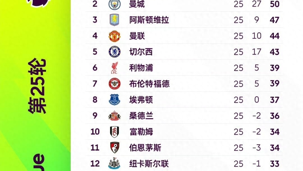Click the Aston Villa club crest
303x171 pixels.
point(114,20)
